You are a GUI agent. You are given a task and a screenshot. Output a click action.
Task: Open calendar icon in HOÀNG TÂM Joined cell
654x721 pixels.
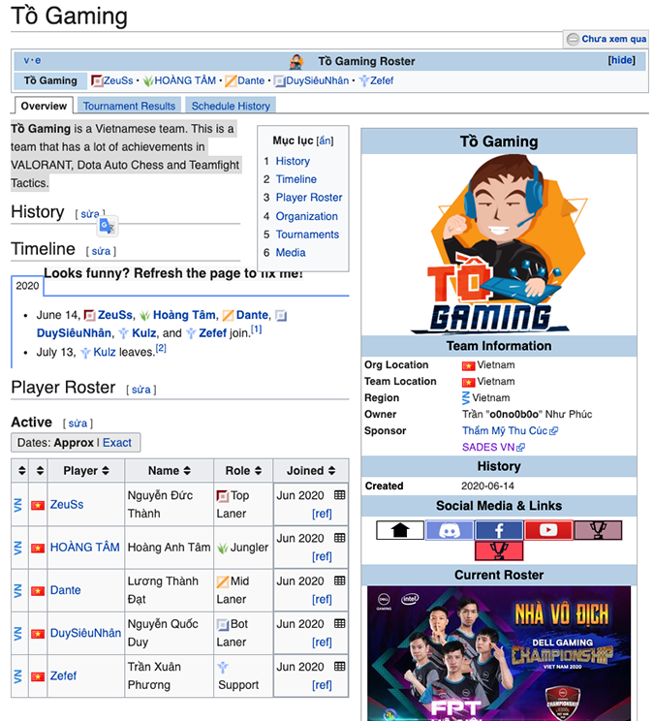click(x=340, y=538)
